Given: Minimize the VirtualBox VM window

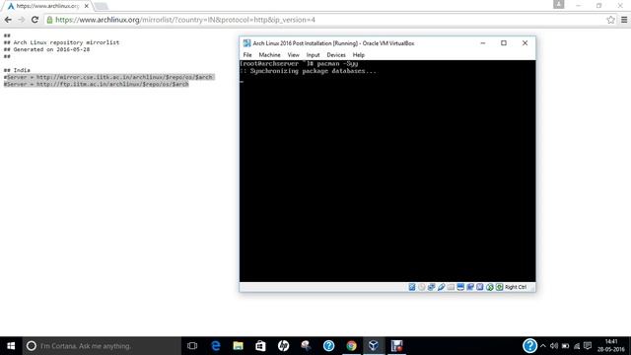Looking at the screenshot, I should [483, 43].
